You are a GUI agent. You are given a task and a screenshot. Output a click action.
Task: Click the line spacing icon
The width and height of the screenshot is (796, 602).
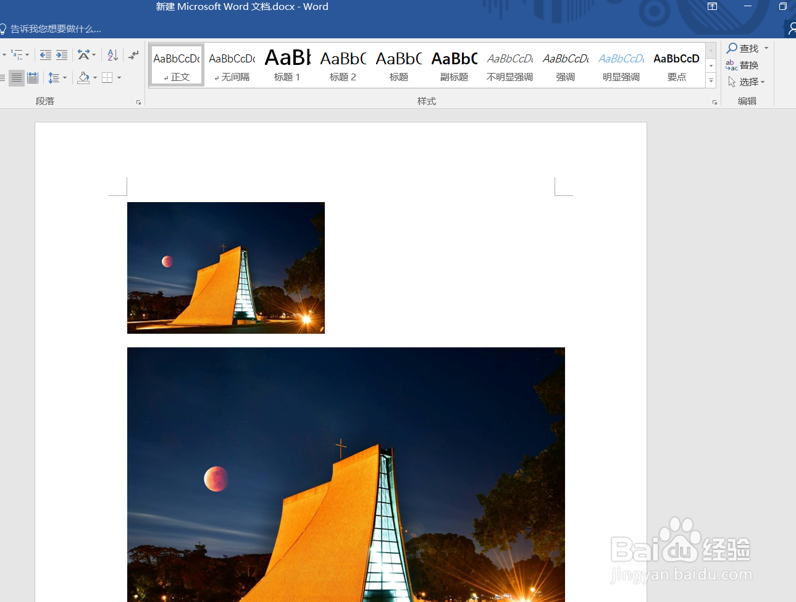tap(54, 78)
